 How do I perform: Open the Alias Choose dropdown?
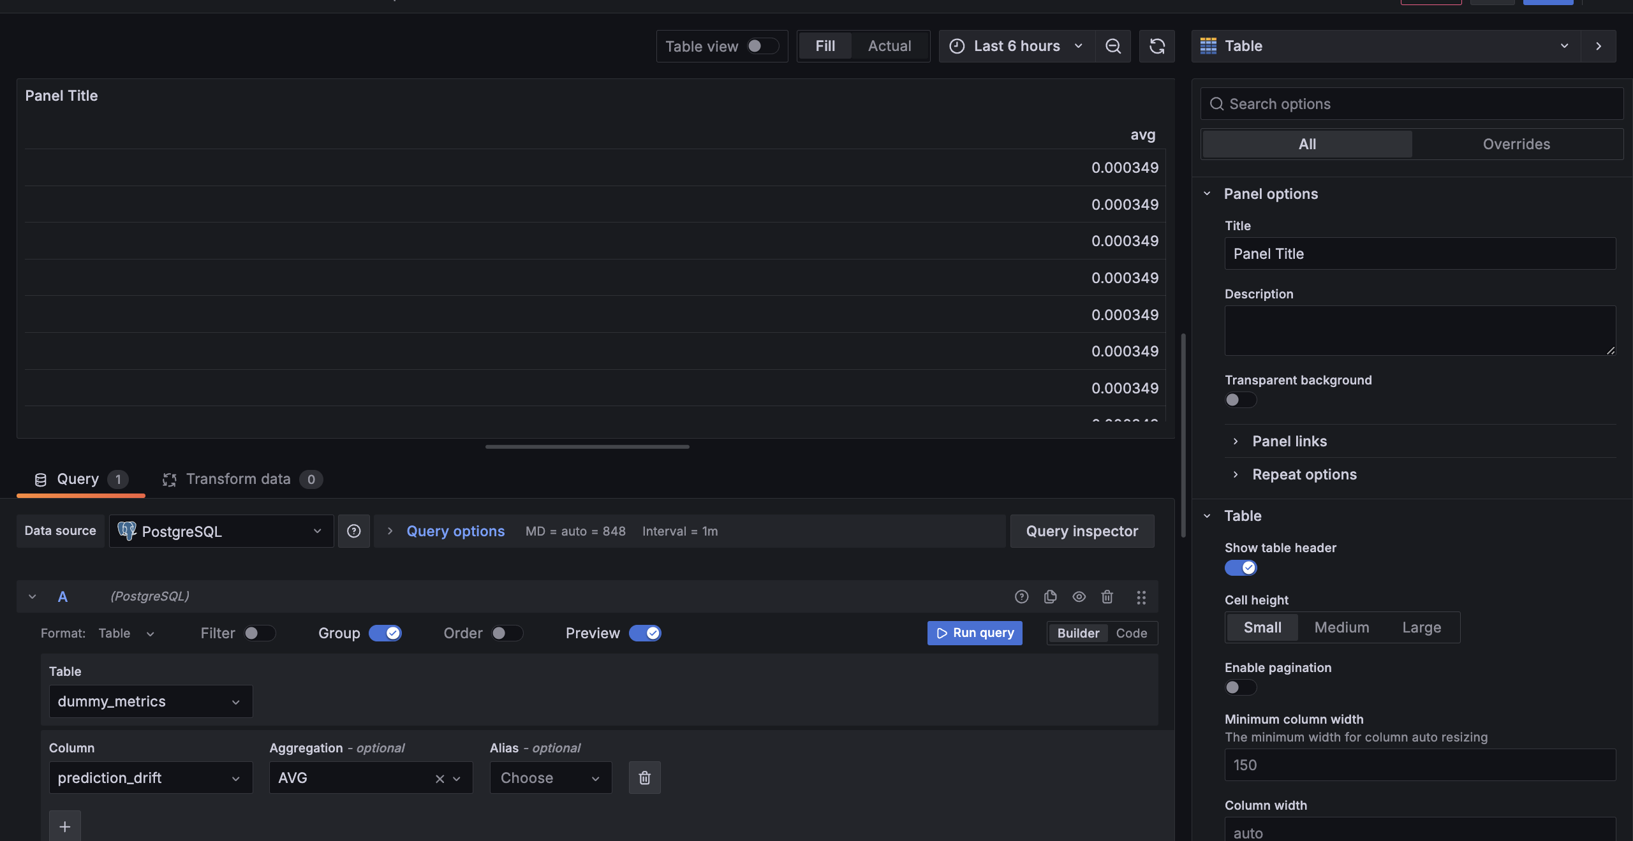[x=550, y=778]
